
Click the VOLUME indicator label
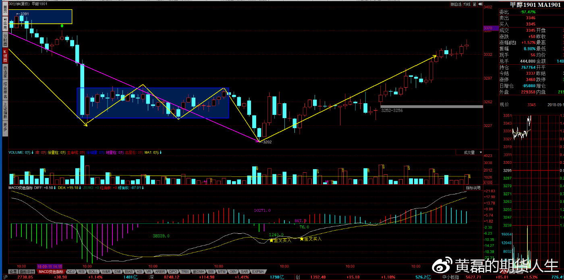[x=16, y=153]
